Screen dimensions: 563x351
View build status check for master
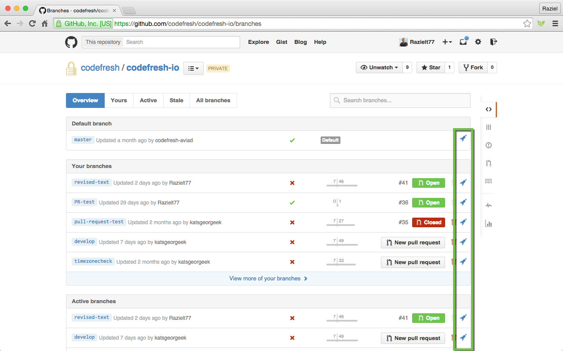pyautogui.click(x=292, y=140)
